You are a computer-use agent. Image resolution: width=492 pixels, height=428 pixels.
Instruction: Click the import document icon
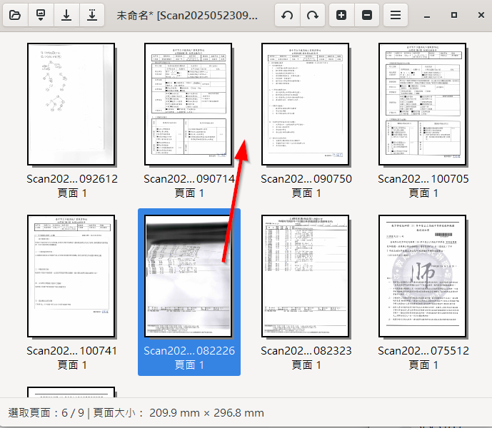tap(41, 15)
